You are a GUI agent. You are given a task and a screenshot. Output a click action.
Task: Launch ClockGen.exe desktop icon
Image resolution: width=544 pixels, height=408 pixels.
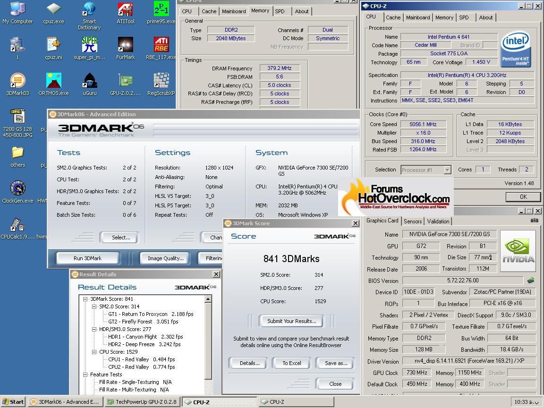[x=17, y=192]
